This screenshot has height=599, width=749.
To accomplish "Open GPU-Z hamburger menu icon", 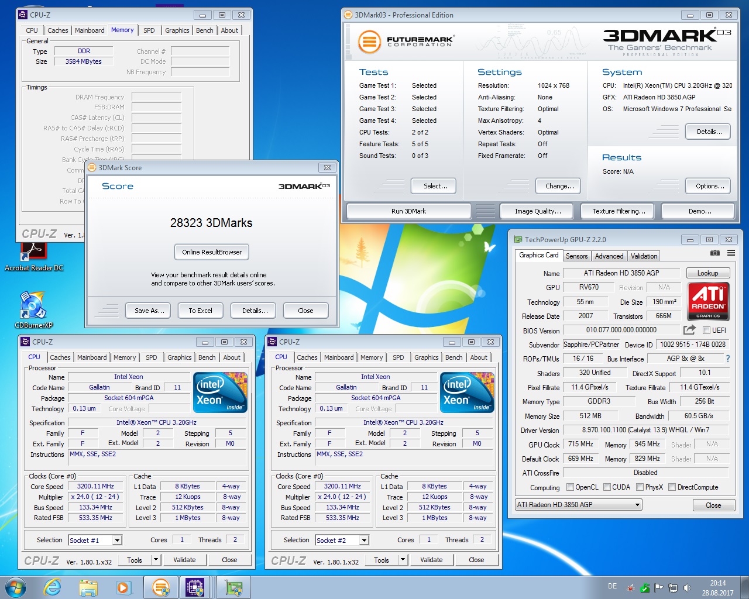I will (x=731, y=253).
